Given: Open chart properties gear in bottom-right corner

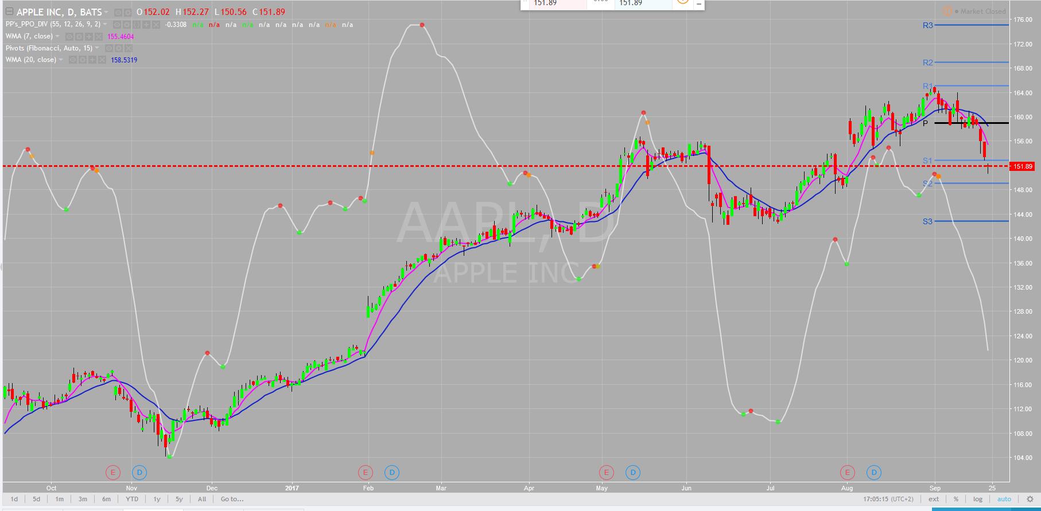Looking at the screenshot, I should [x=1030, y=499].
